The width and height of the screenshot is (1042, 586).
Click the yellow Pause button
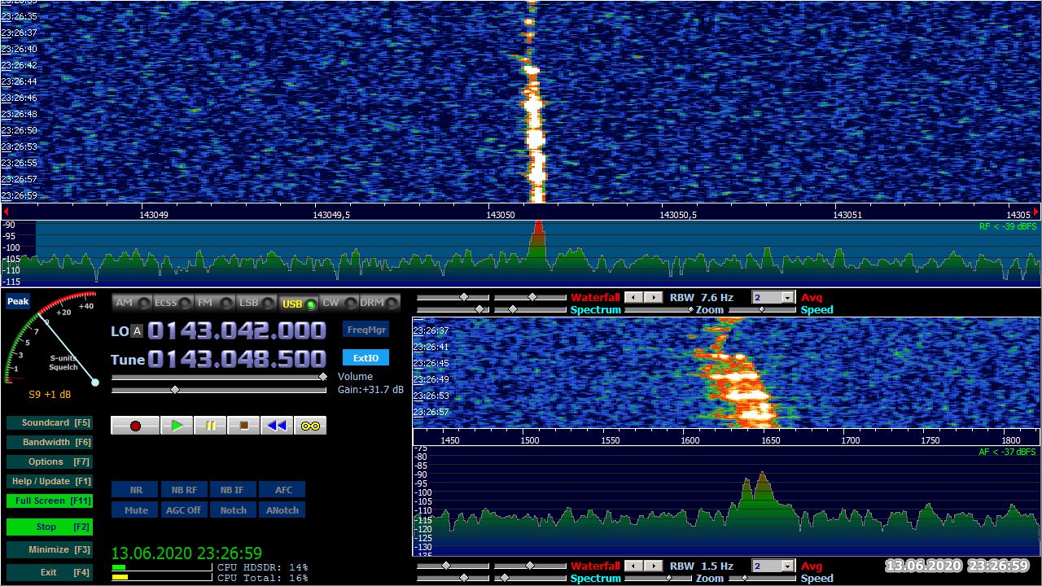point(210,426)
